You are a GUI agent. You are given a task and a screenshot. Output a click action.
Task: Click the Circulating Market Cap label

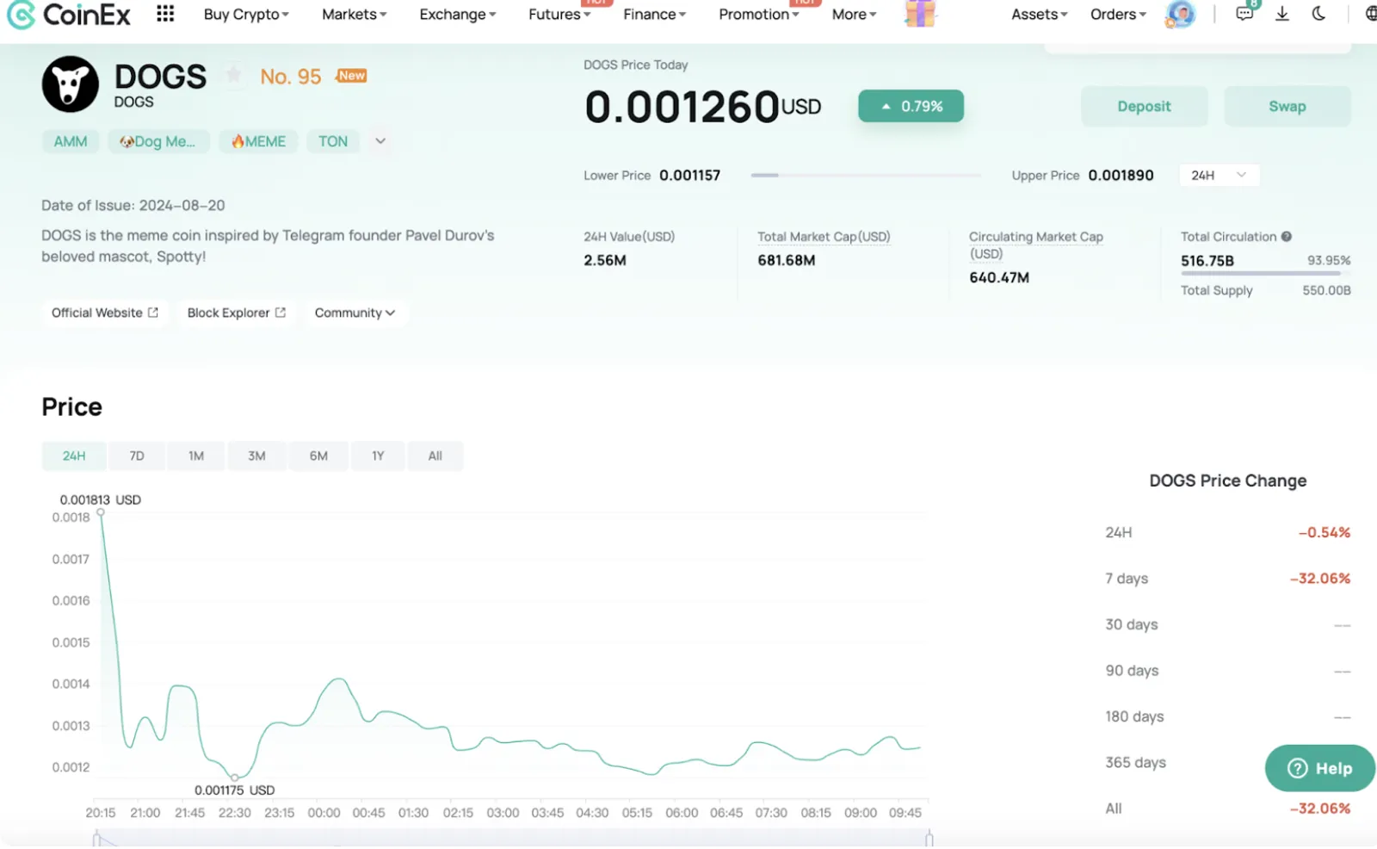1036,245
